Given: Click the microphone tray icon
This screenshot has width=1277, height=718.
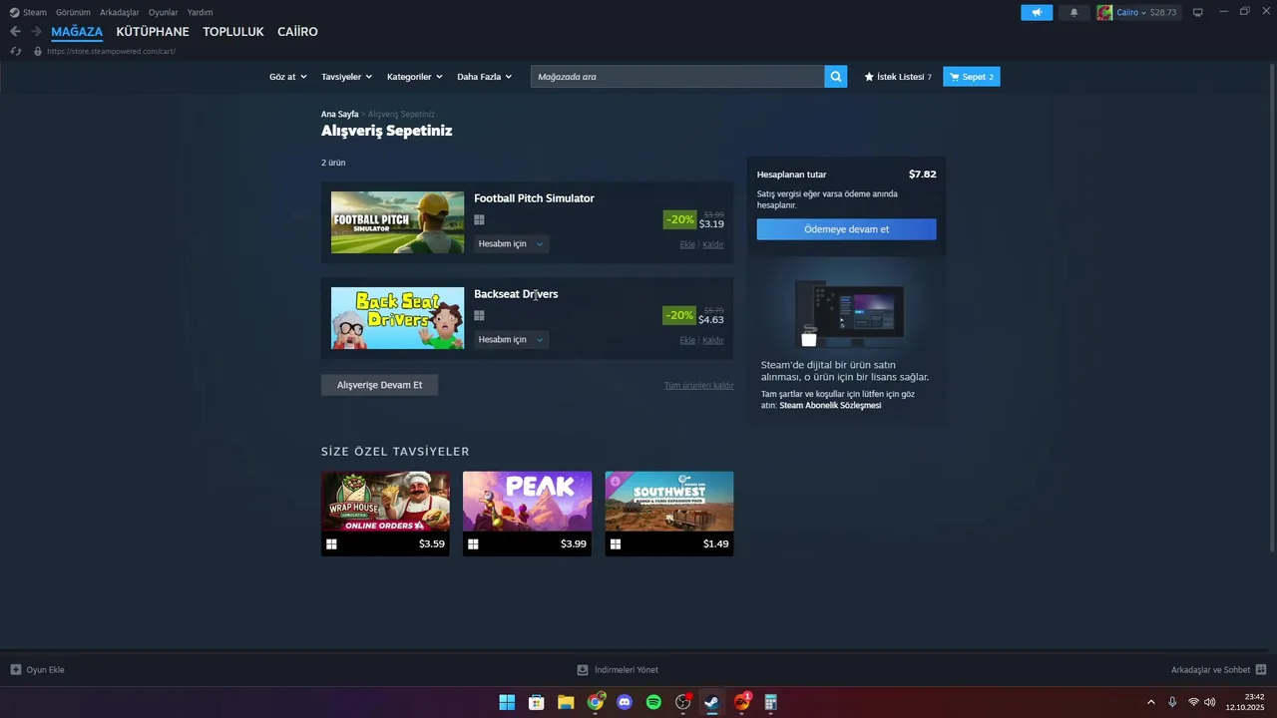Looking at the screenshot, I should pos(1172,702).
